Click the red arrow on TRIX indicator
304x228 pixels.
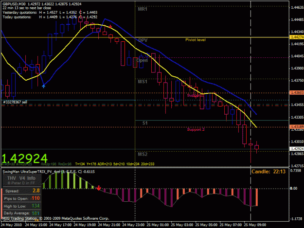99,188
